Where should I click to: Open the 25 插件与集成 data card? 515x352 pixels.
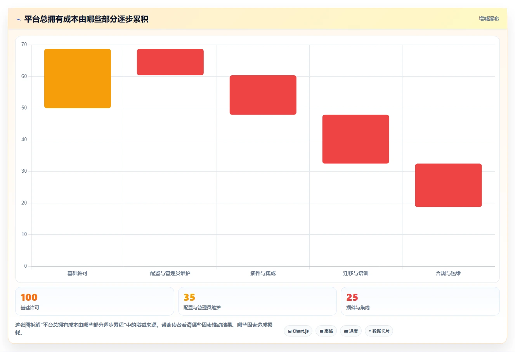click(420, 301)
